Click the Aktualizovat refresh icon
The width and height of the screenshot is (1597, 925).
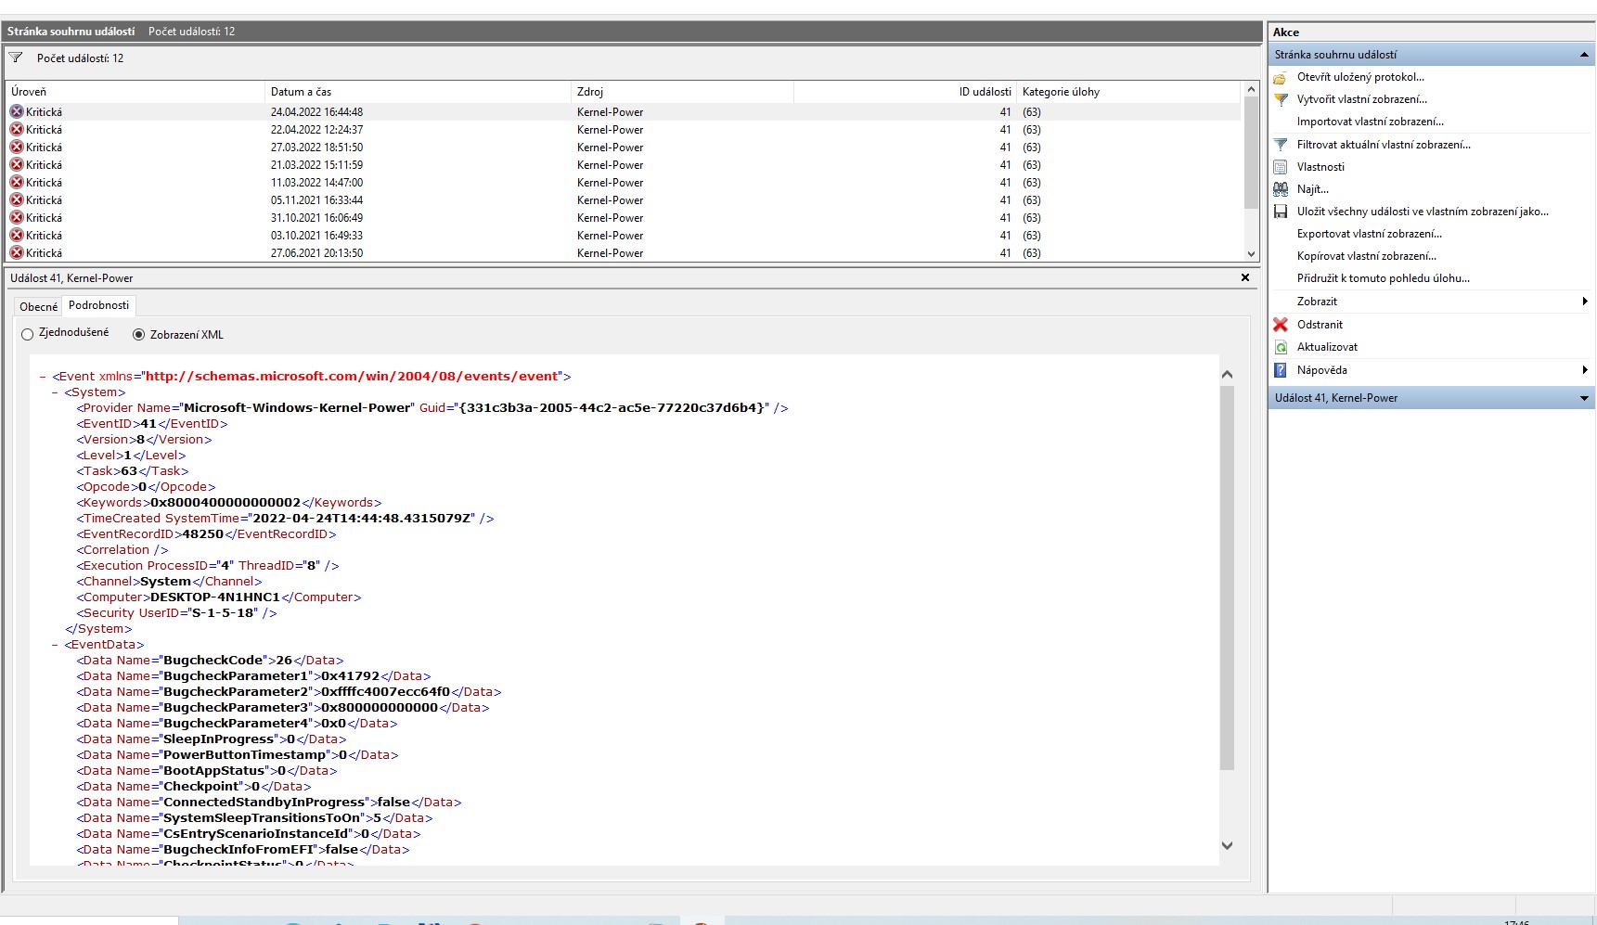point(1281,347)
